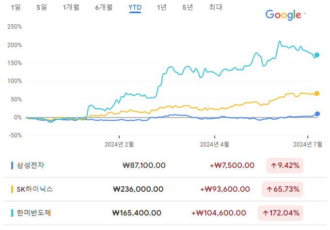Click the 2024년 4월 axis label
Viewport: 330px width, 230px height.
[x=215, y=145]
